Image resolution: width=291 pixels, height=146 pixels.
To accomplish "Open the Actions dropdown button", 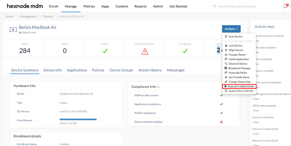I will [x=231, y=29].
